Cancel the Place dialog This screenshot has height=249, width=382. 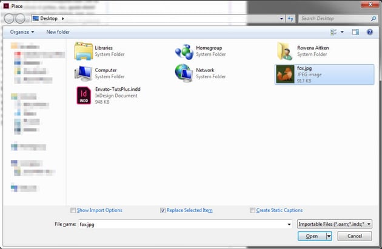(355, 236)
